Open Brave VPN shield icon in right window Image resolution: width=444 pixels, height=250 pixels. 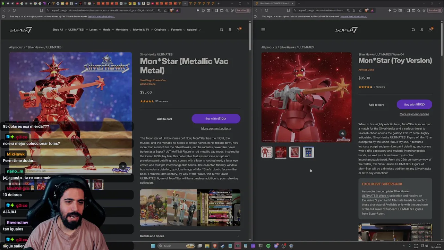coord(424,10)
